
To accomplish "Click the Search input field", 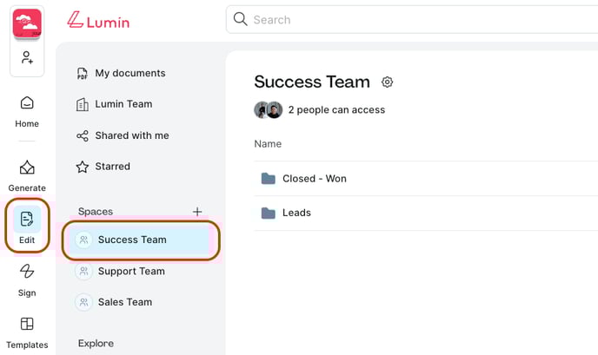I will point(412,19).
